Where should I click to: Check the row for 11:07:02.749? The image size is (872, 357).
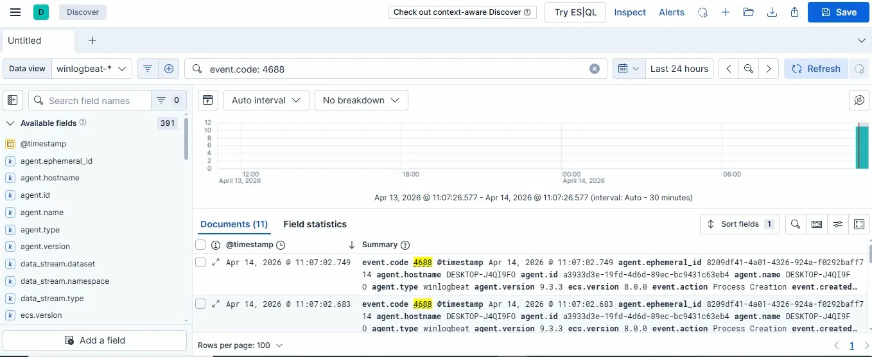200,262
